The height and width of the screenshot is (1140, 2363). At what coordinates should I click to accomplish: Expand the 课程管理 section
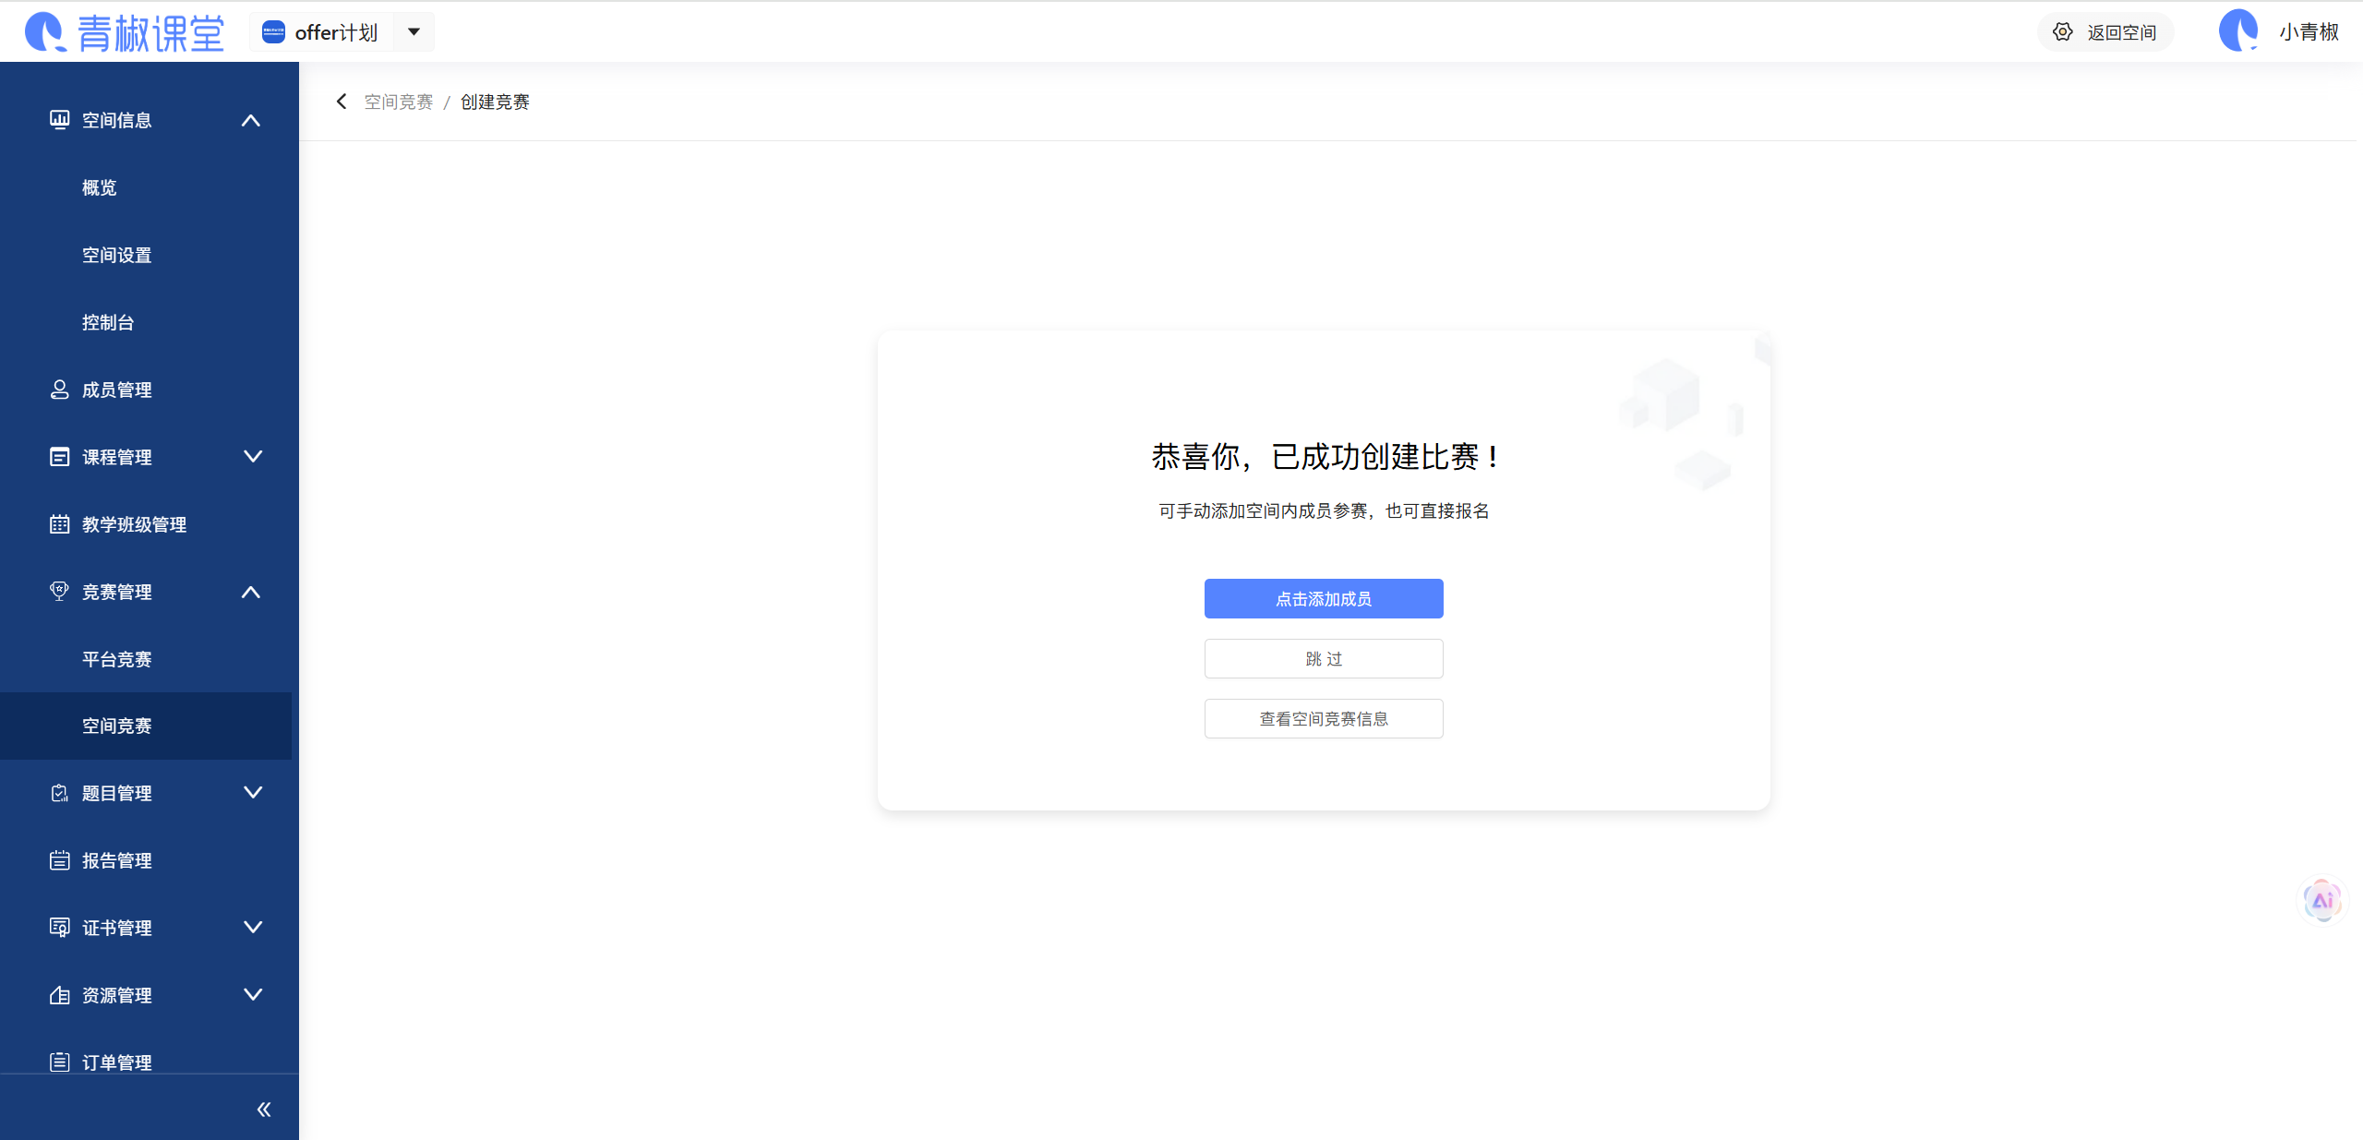251,456
